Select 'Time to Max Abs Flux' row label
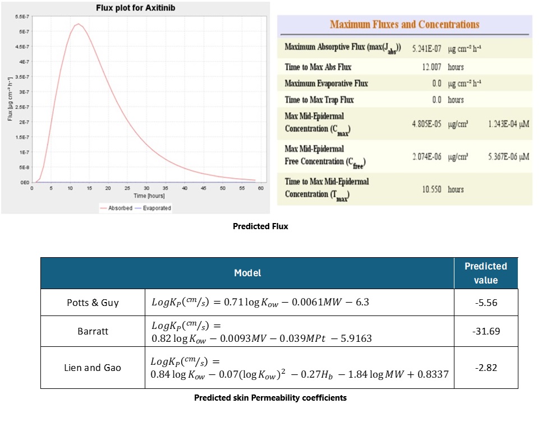The image size is (547, 441). coord(318,67)
